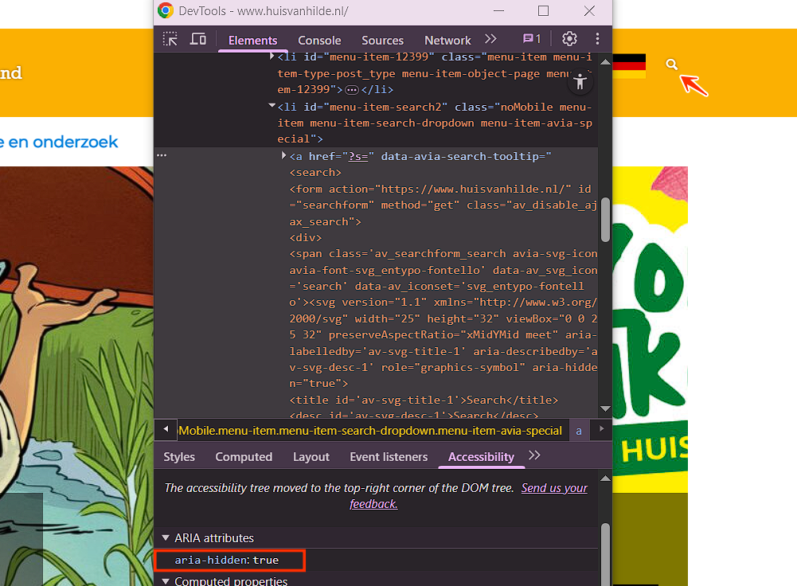Image resolution: width=797 pixels, height=586 pixels.
Task: Click the Send us your feedback link
Action: point(554,488)
